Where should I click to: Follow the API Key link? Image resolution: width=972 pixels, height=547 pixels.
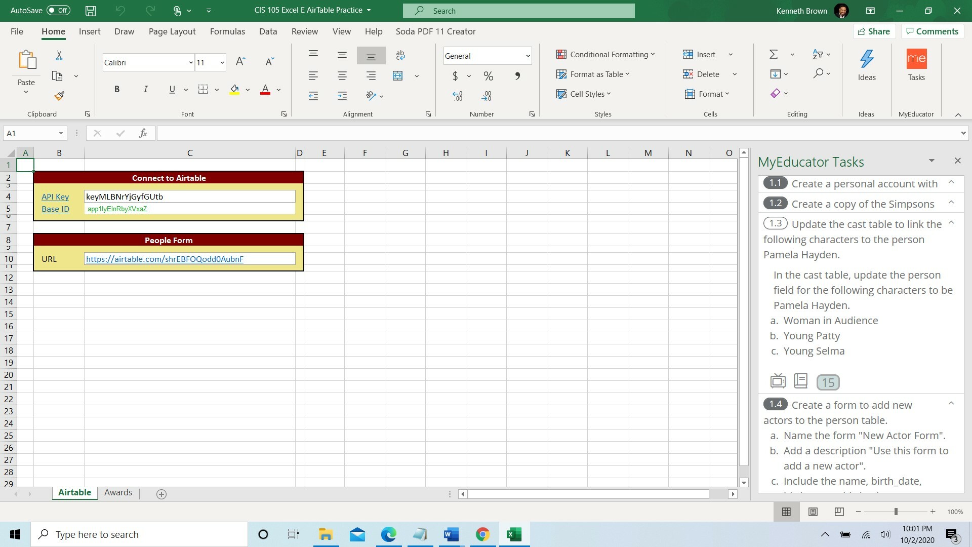click(55, 197)
